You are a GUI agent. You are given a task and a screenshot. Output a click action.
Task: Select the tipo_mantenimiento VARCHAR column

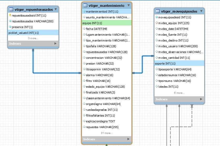[107, 40]
